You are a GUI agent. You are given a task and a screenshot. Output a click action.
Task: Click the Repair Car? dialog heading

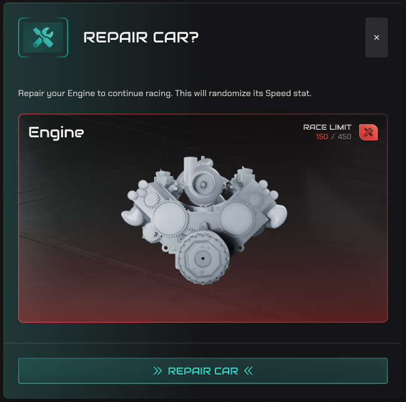tap(141, 37)
